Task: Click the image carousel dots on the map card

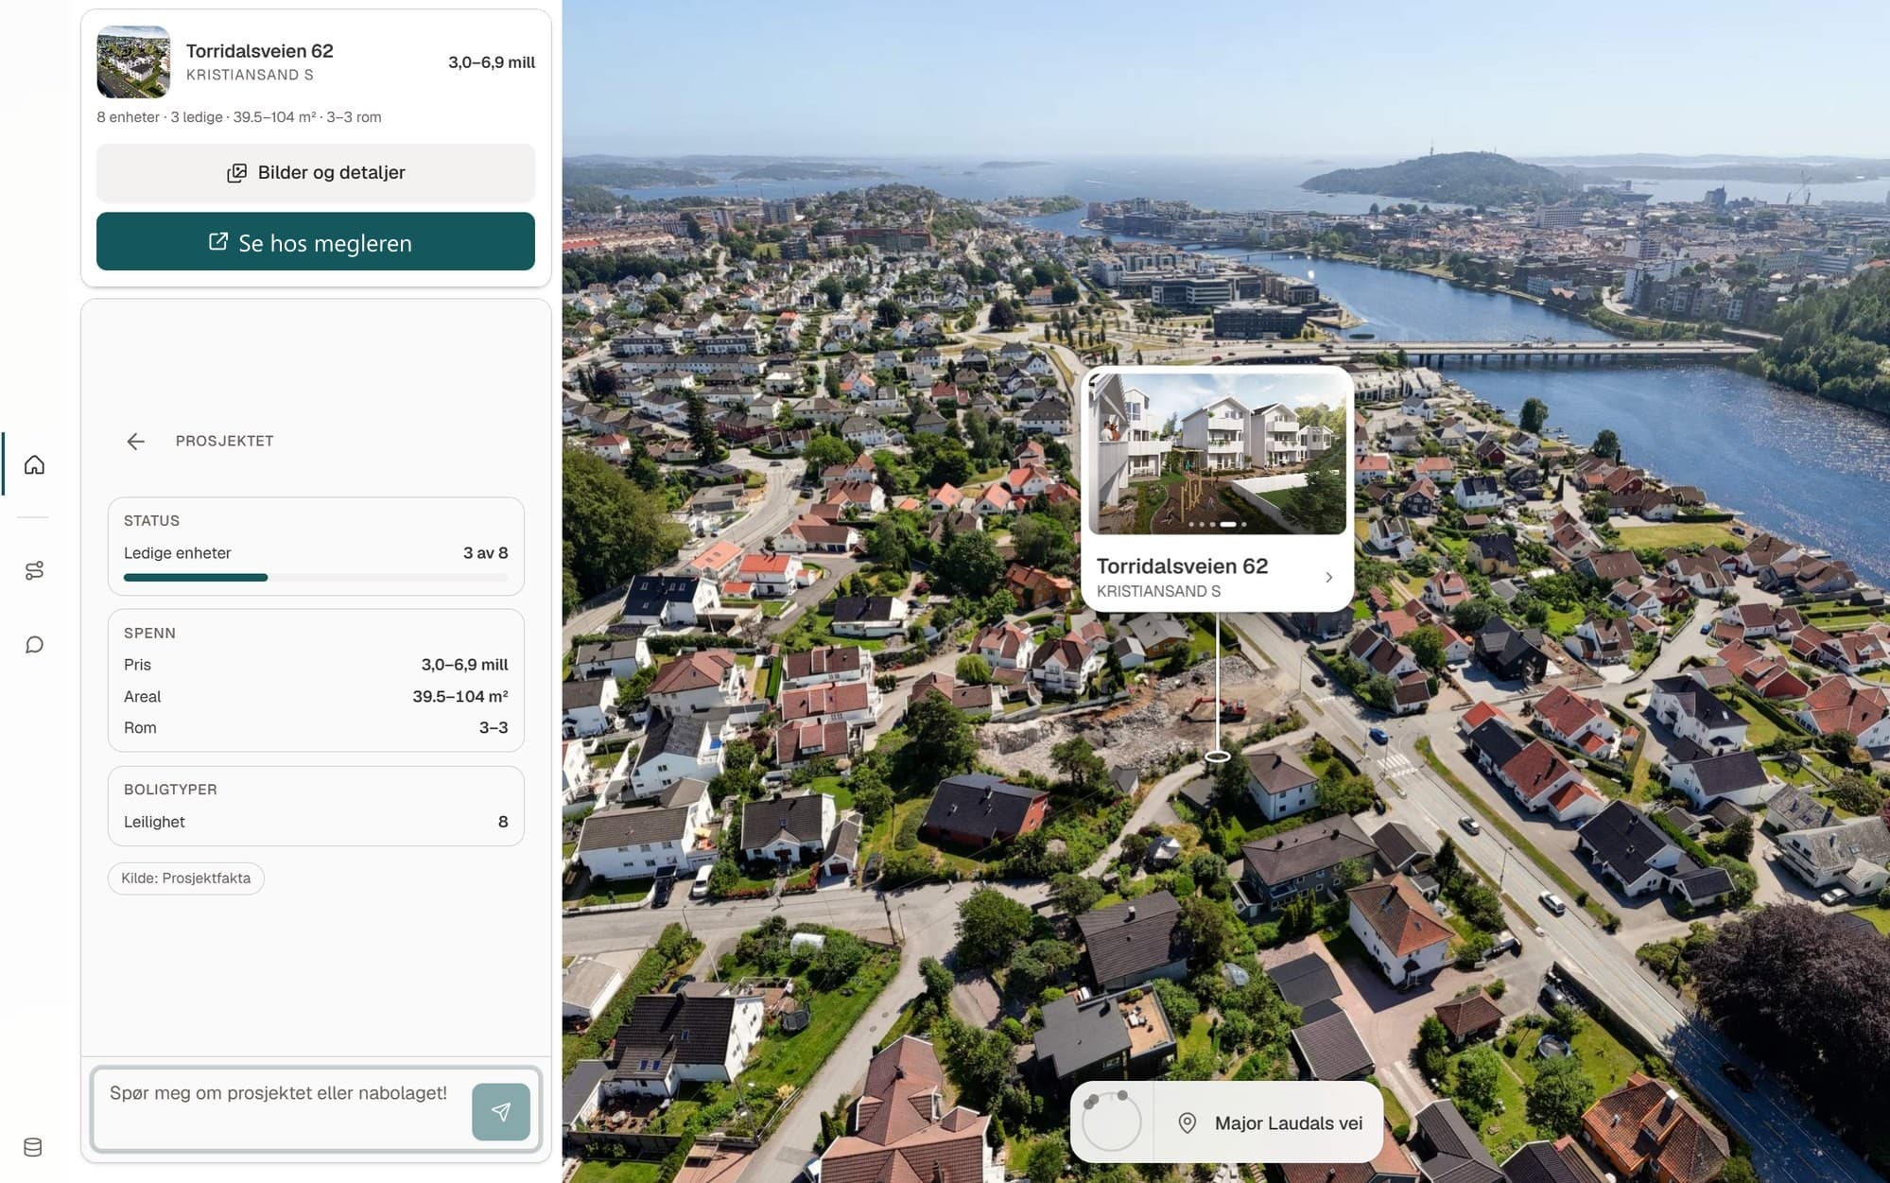Action: pyautogui.click(x=1218, y=524)
